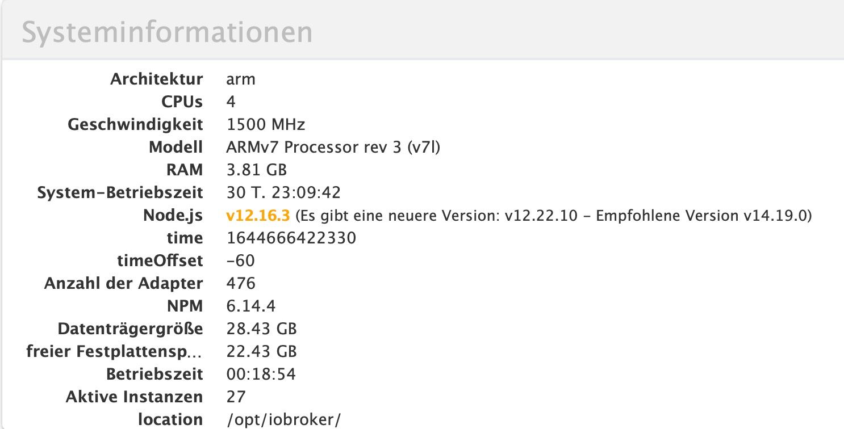This screenshot has width=844, height=429.
Task: Click the free disk space value 22.43 GB
Action: pyautogui.click(x=261, y=351)
